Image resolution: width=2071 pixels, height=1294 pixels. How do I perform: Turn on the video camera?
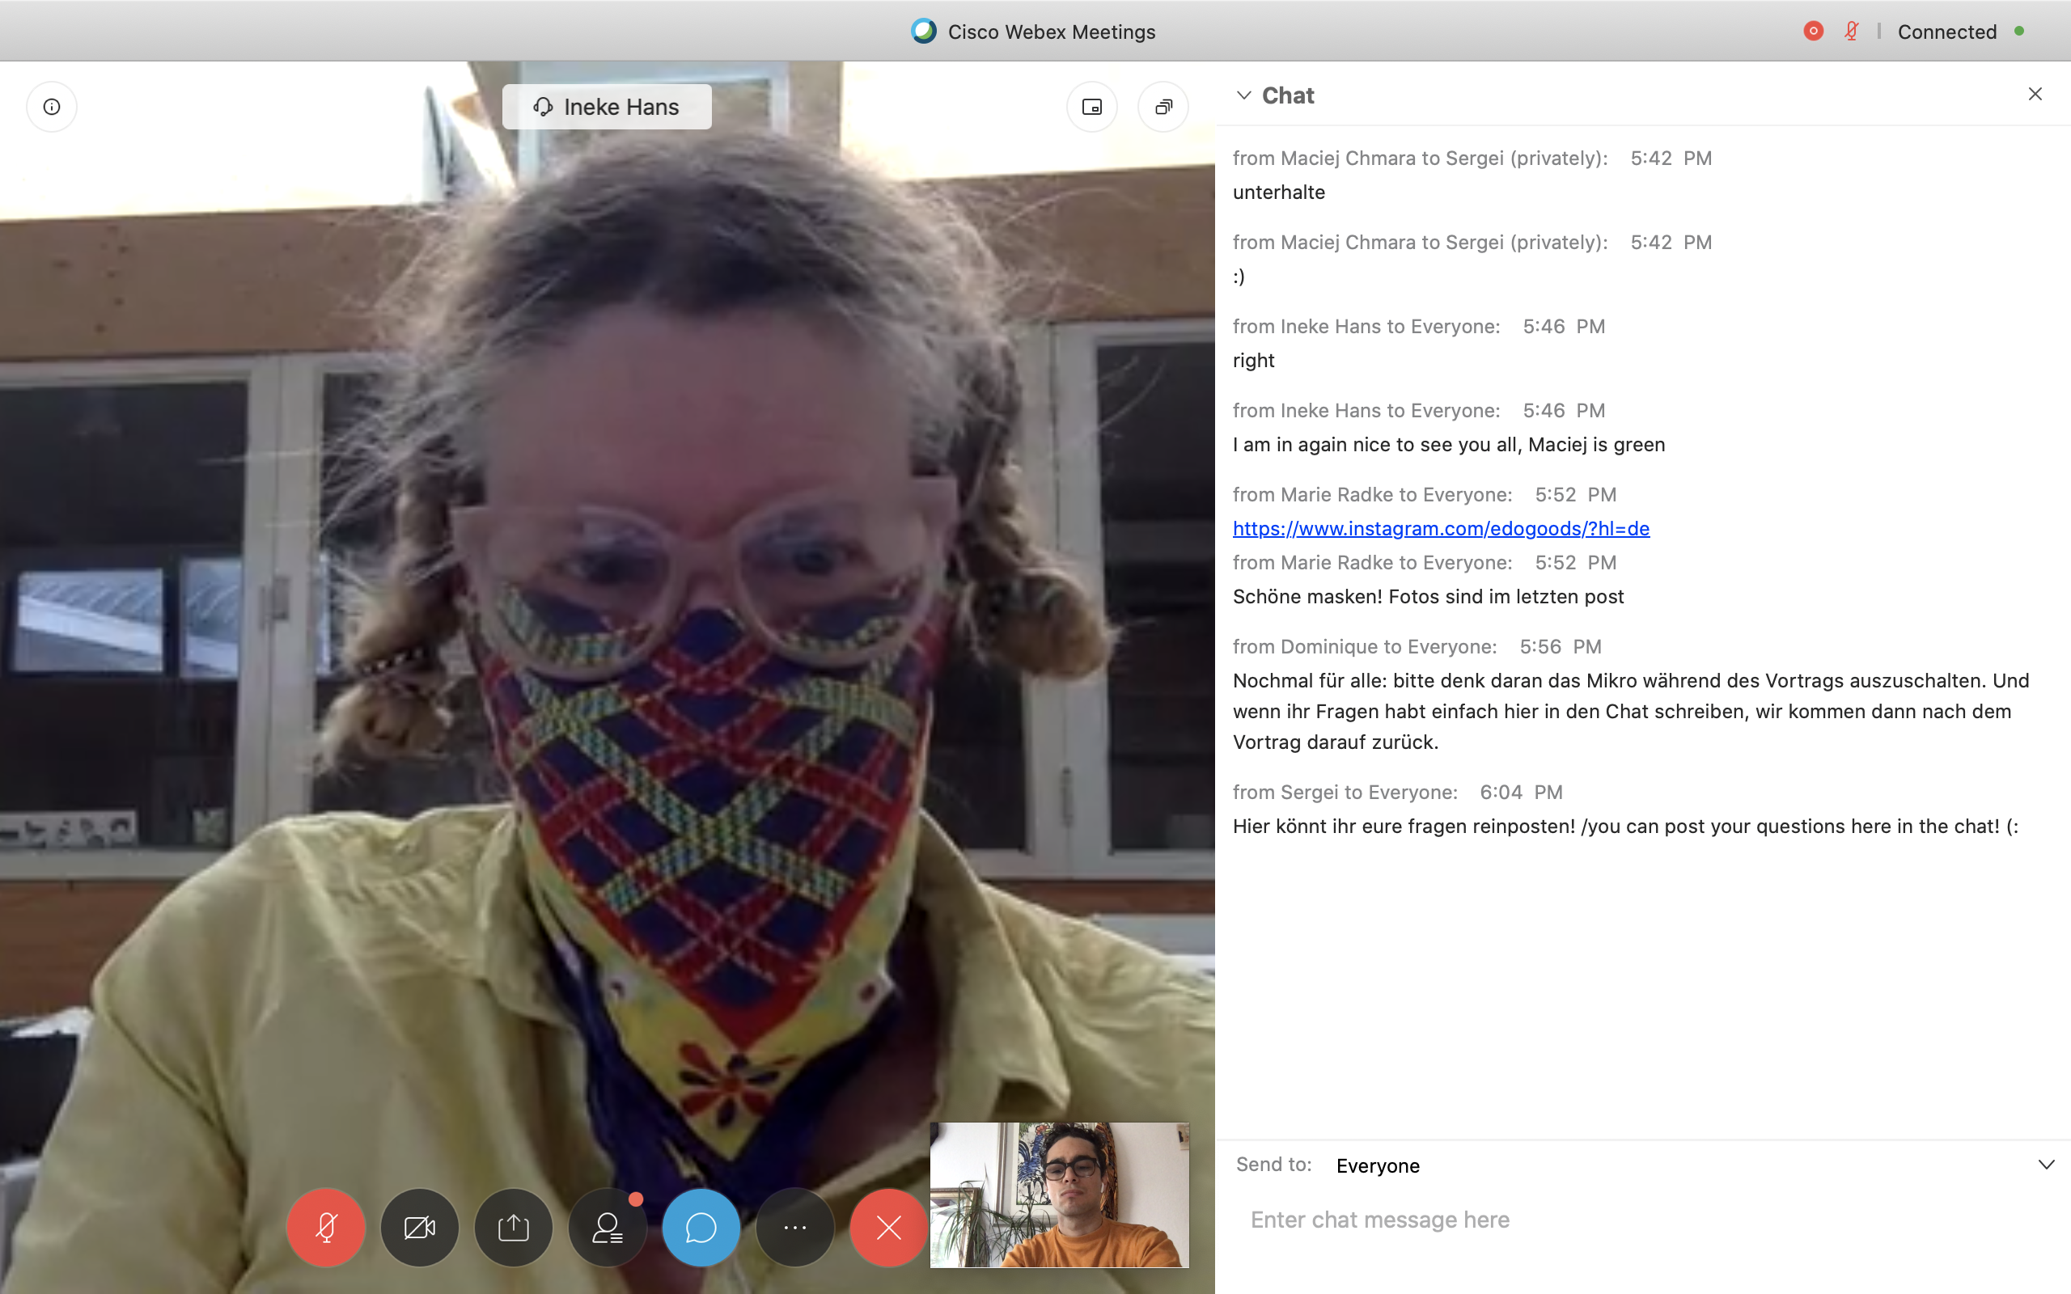click(x=419, y=1227)
